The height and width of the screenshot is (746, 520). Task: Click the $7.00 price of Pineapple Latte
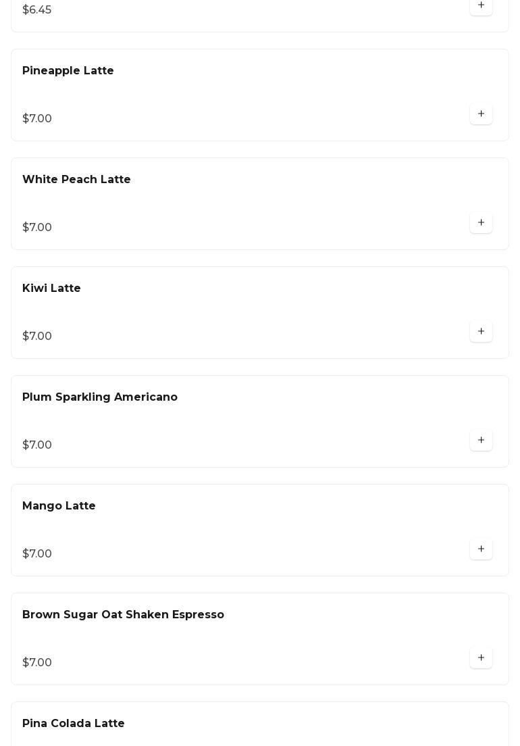click(37, 119)
